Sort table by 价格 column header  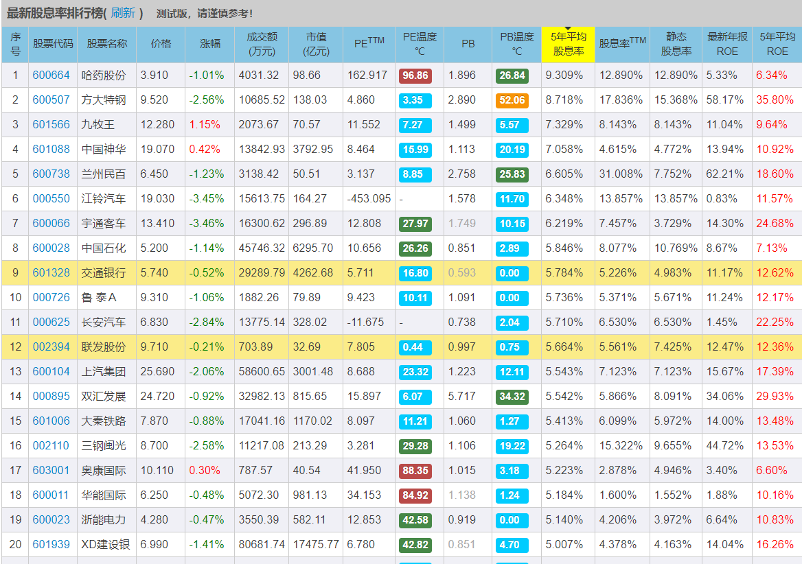pos(161,44)
